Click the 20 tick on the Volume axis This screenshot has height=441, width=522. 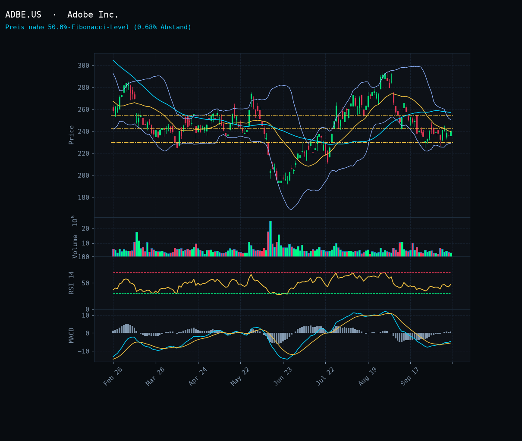click(85, 228)
